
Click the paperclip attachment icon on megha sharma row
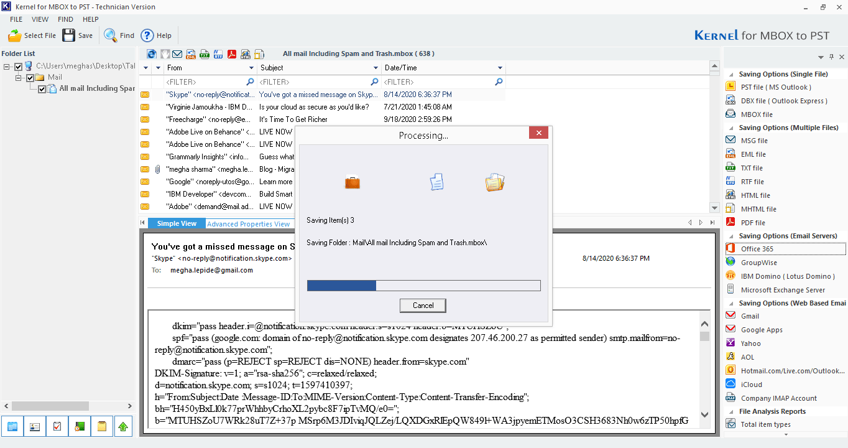[x=157, y=169]
